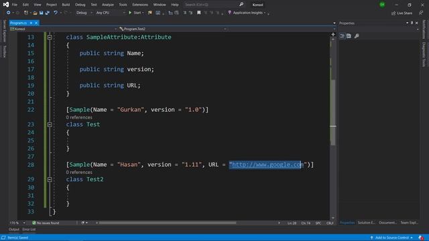The width and height of the screenshot is (429, 241).
Task: Click the editor horizontal scrollbar thumb
Action: [x=168, y=223]
